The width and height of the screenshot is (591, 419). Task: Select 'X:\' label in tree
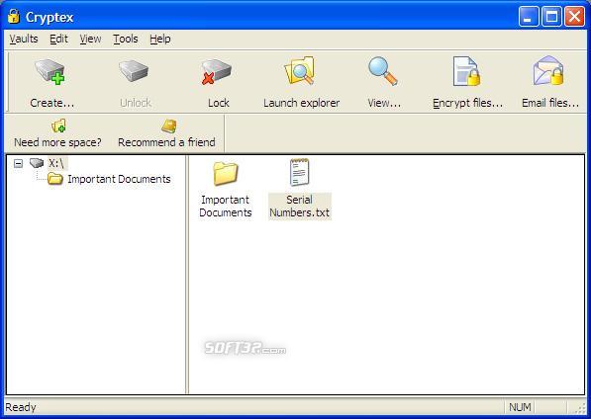tap(57, 163)
